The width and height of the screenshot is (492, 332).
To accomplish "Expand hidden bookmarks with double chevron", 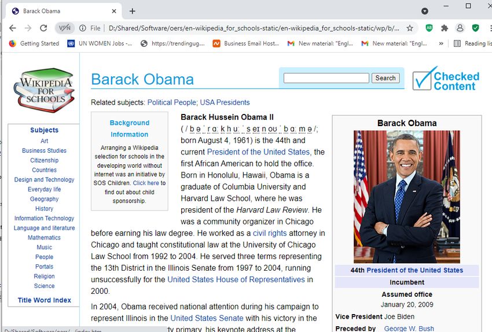I will [x=441, y=43].
